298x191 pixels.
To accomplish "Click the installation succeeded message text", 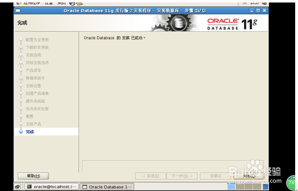I will point(115,38).
